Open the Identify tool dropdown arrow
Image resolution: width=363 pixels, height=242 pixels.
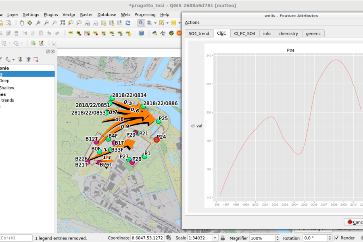pyautogui.click(x=155, y=23)
